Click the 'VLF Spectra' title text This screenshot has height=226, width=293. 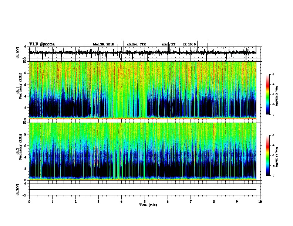[42, 44]
